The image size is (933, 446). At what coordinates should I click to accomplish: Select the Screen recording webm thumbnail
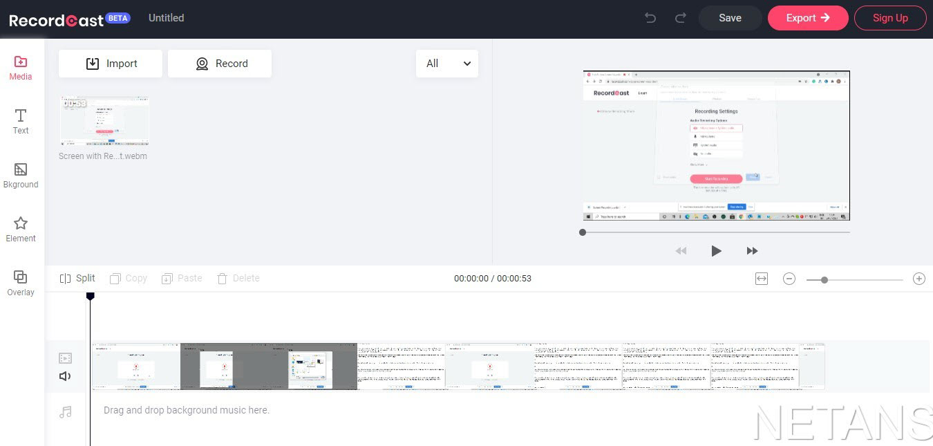pos(104,120)
